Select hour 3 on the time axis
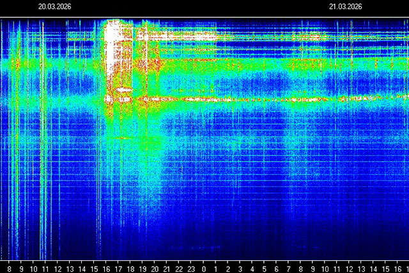The image size is (409, 273). tap(240, 268)
